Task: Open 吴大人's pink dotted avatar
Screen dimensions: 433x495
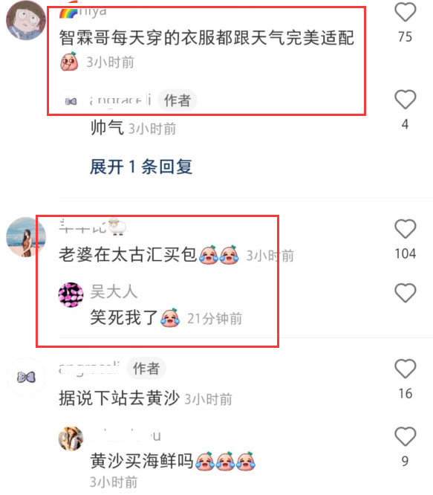Action: tap(71, 295)
